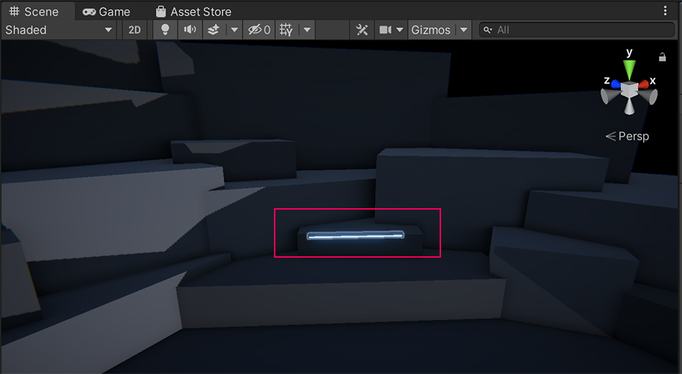Toggle the scene effects (skybox/fog) icon
Screen dimensions: 682x374
(213, 29)
